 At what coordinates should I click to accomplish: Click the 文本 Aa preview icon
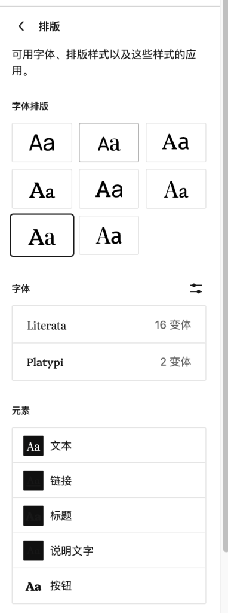click(33, 445)
